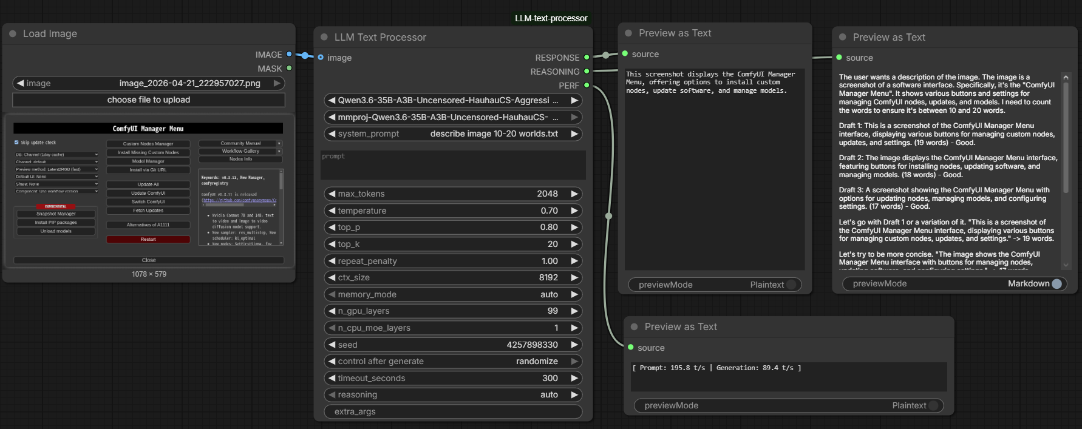Toggle previewMode switch on the perf stats preview

(933, 406)
